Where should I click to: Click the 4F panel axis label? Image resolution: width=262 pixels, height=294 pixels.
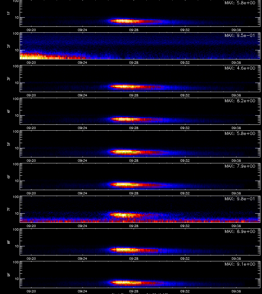[9, 111]
